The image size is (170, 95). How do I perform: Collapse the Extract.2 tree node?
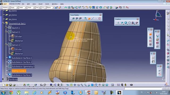point(6,45)
